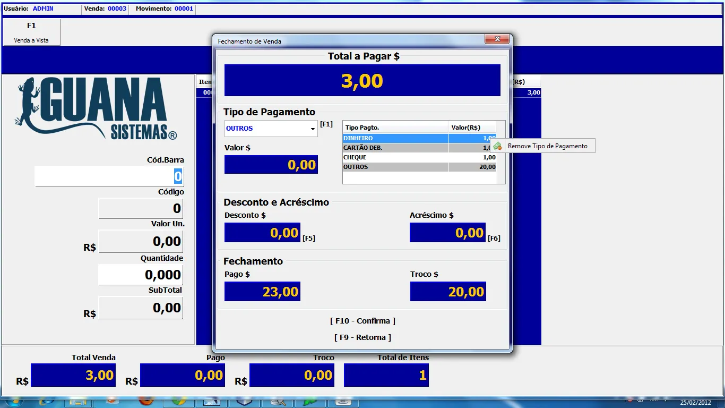Focus the Desconto $ field
The height and width of the screenshot is (408, 725).
tap(262, 233)
